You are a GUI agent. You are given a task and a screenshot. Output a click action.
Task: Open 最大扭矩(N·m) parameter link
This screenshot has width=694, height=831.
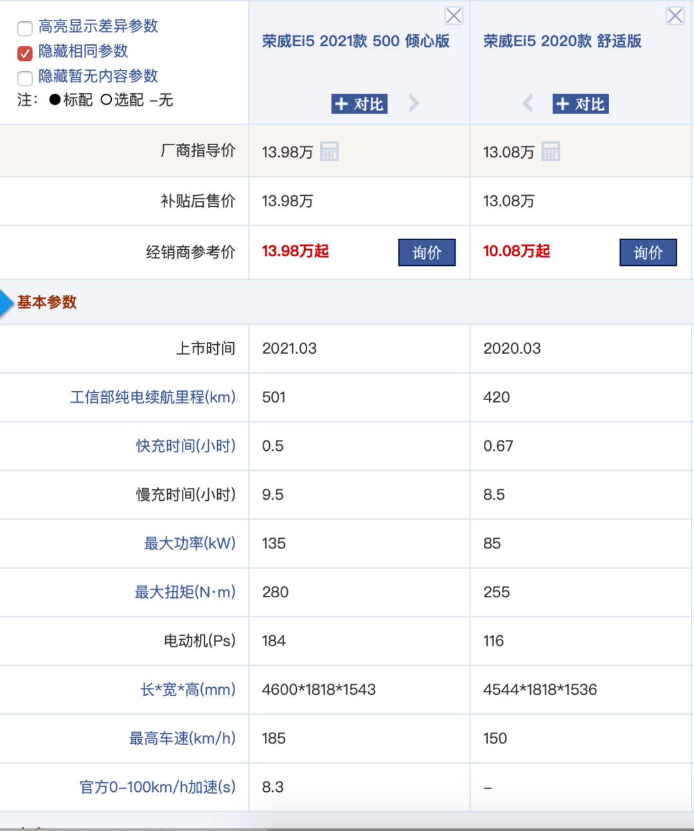point(185,592)
